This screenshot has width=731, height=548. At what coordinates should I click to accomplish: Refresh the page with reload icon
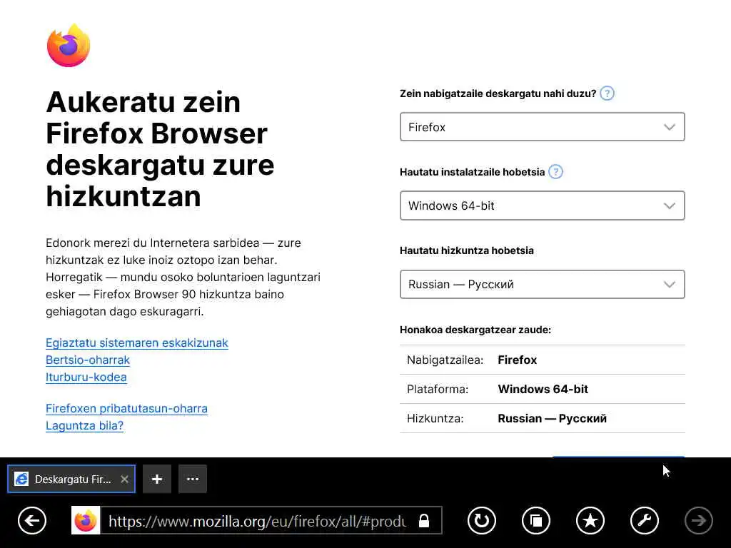482,520
